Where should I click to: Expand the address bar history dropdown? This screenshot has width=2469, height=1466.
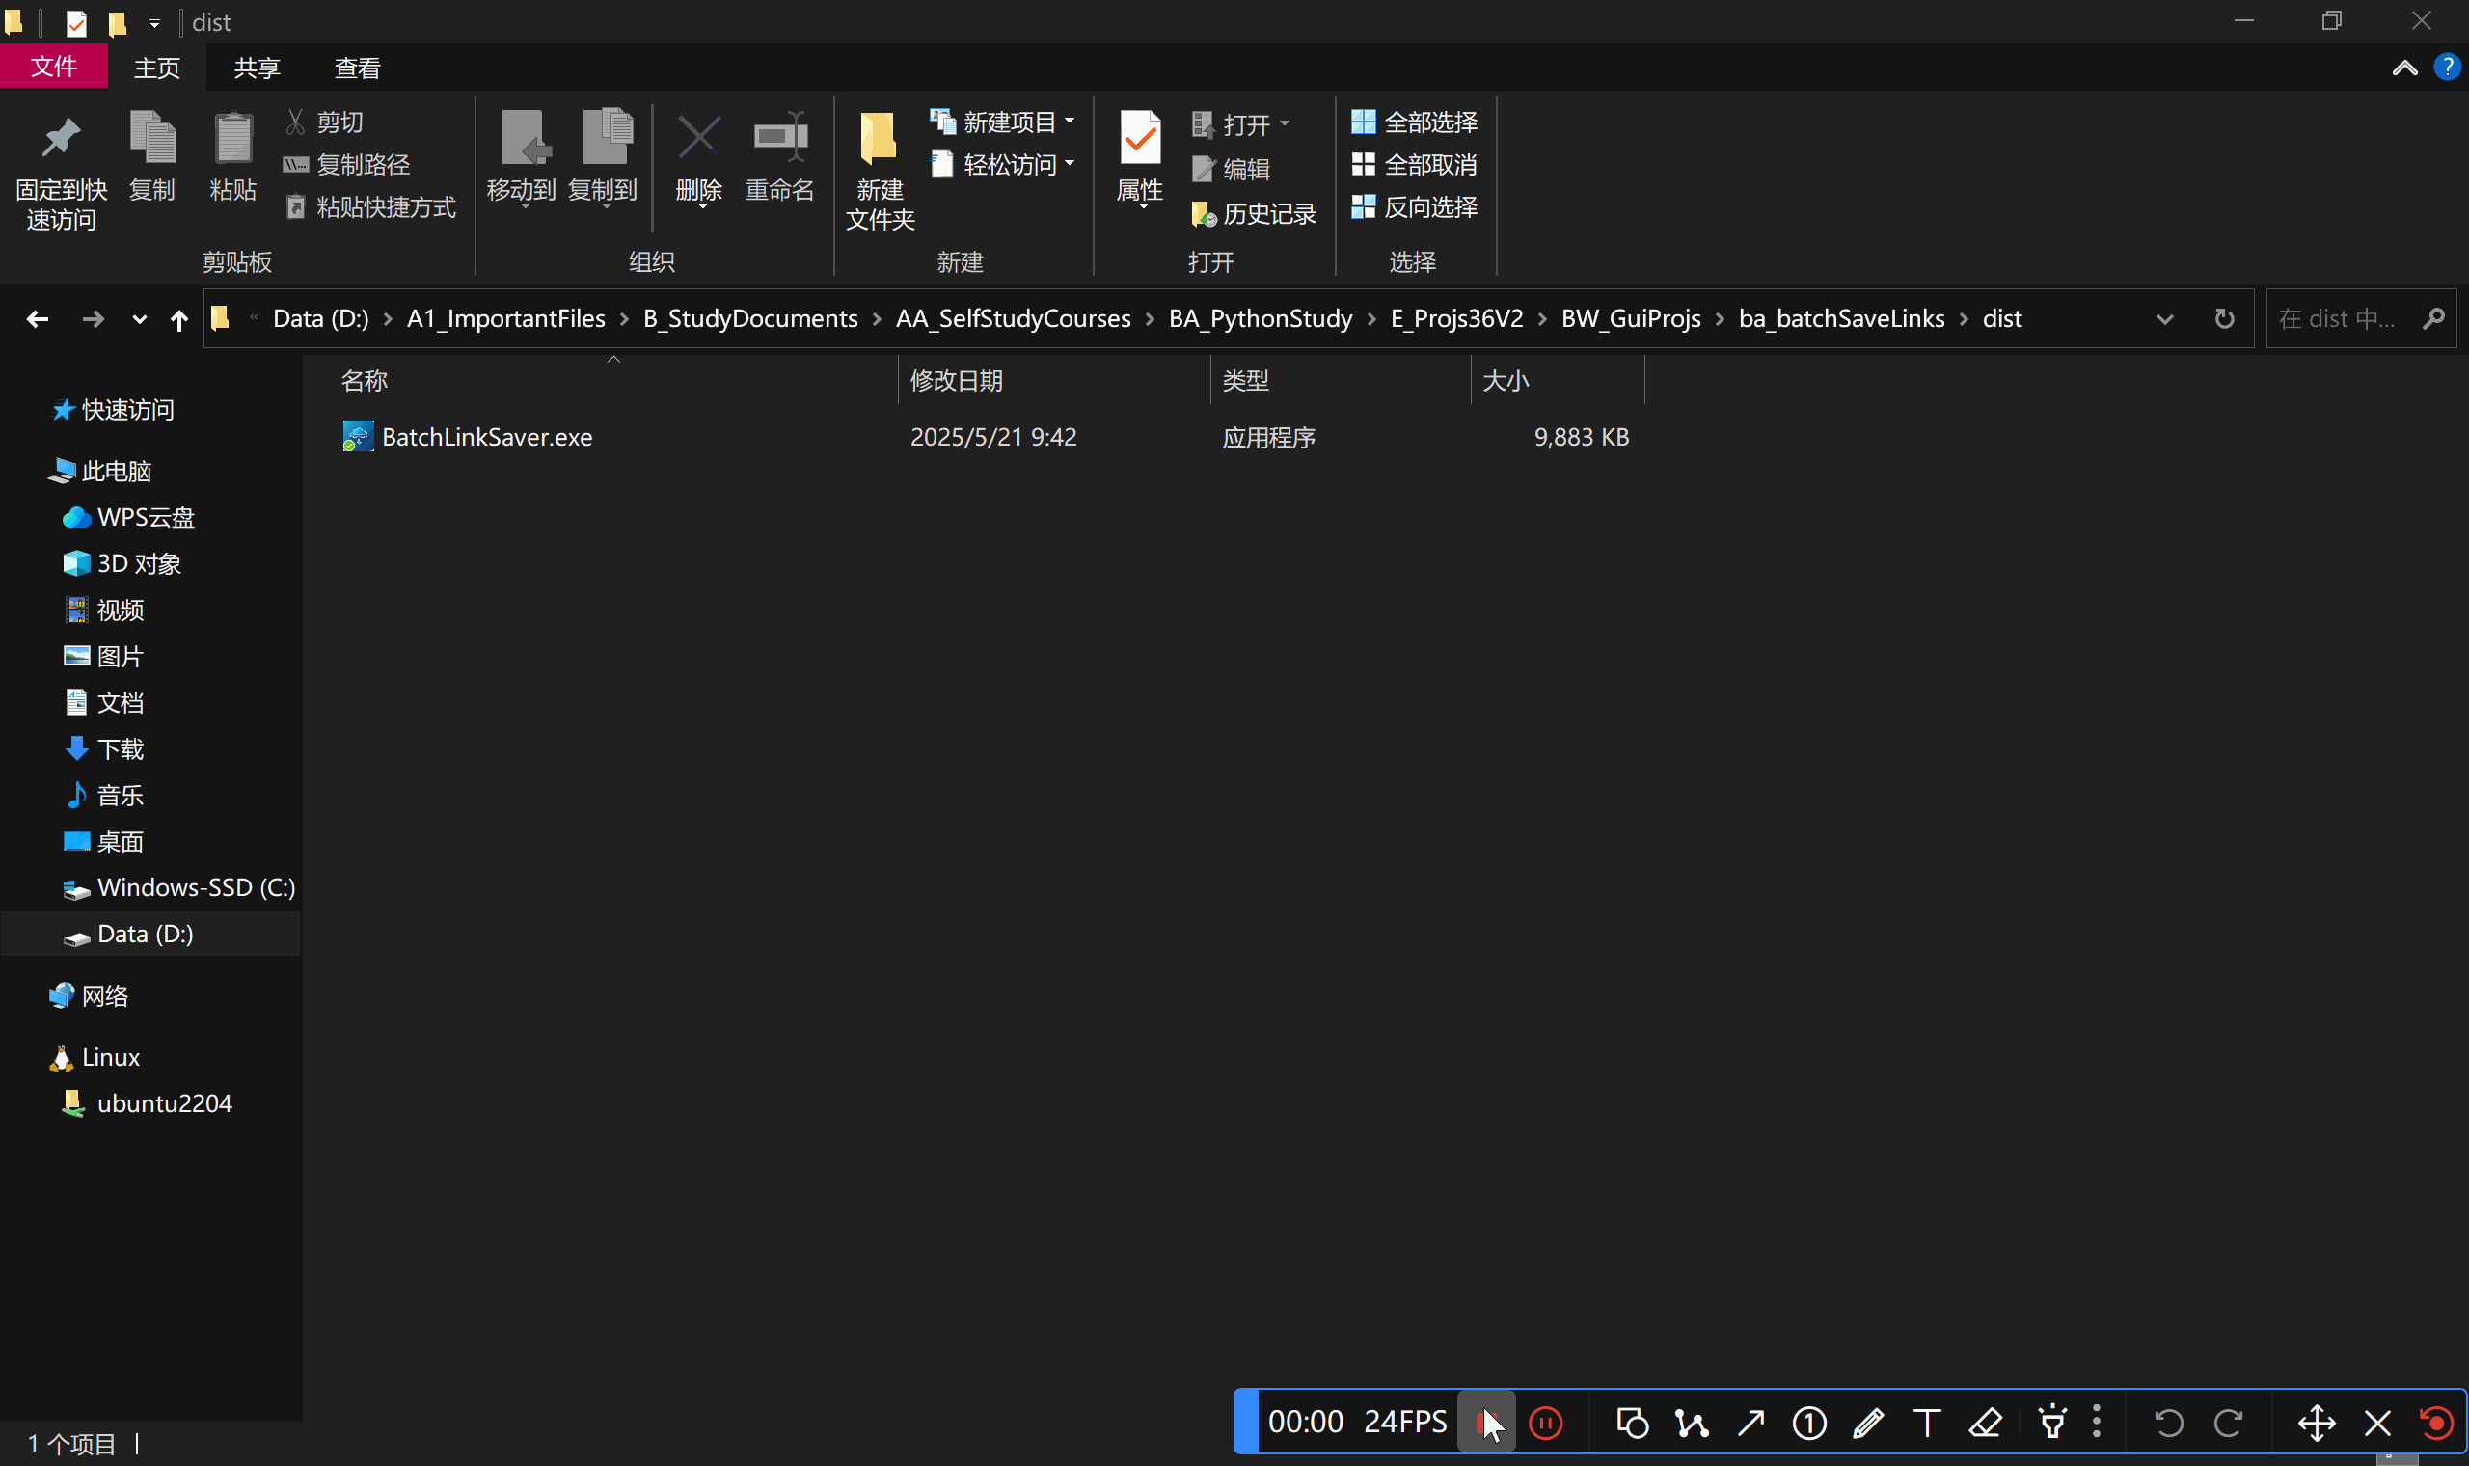[2164, 318]
